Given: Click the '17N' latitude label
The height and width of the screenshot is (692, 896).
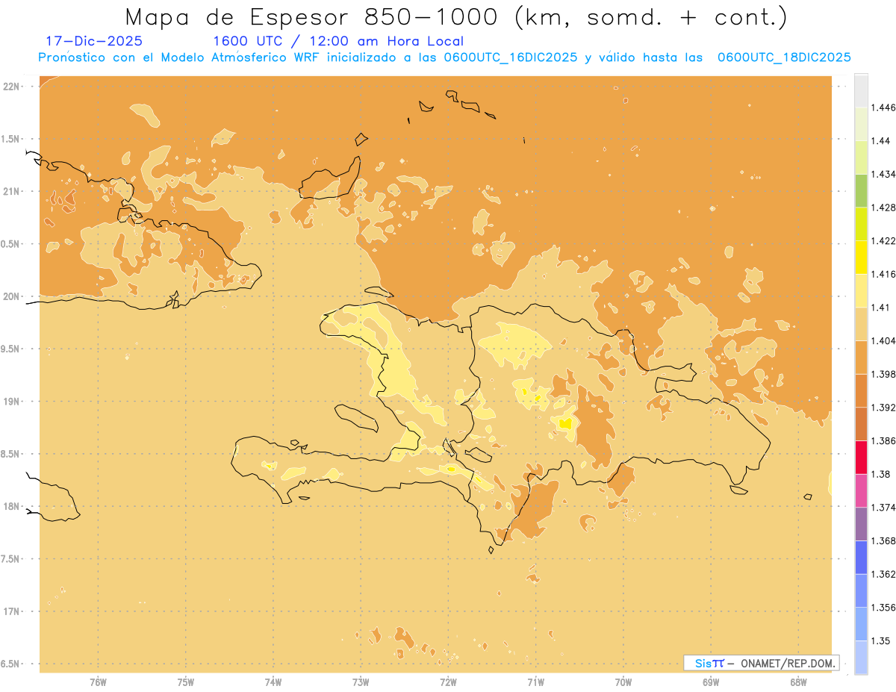Looking at the screenshot, I should tap(11, 611).
